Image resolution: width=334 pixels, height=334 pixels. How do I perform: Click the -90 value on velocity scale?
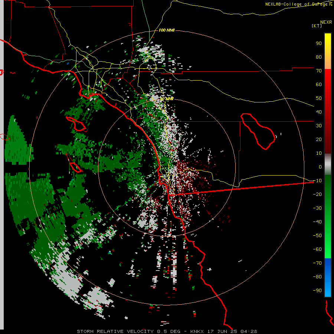point(317,290)
